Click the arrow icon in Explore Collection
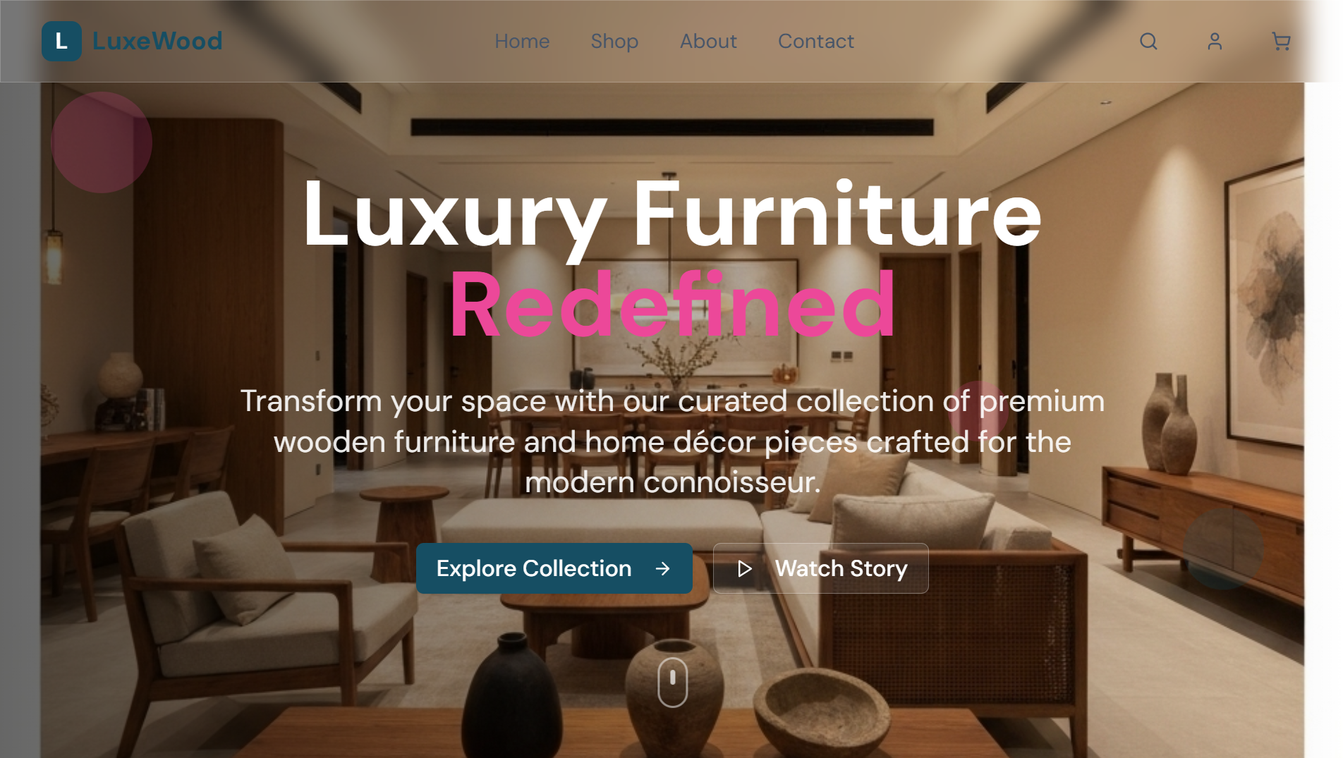The width and height of the screenshot is (1343, 758). tap(662, 569)
